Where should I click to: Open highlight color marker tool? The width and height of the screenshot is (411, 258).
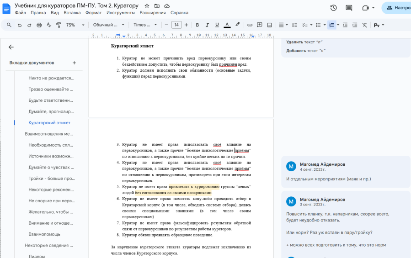tap(237, 25)
